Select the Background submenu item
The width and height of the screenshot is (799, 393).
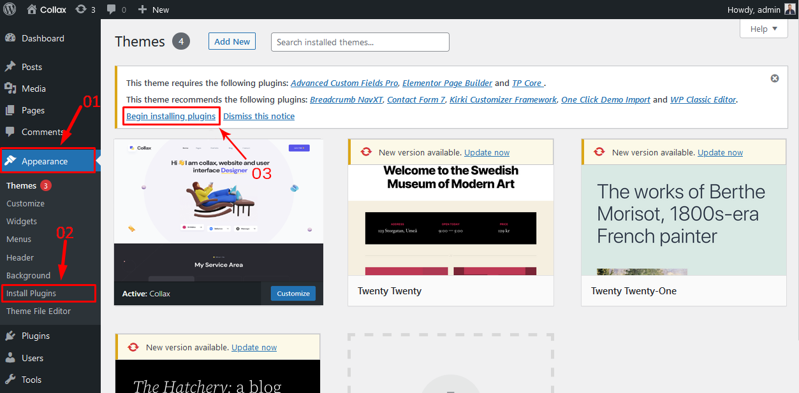pyautogui.click(x=28, y=275)
